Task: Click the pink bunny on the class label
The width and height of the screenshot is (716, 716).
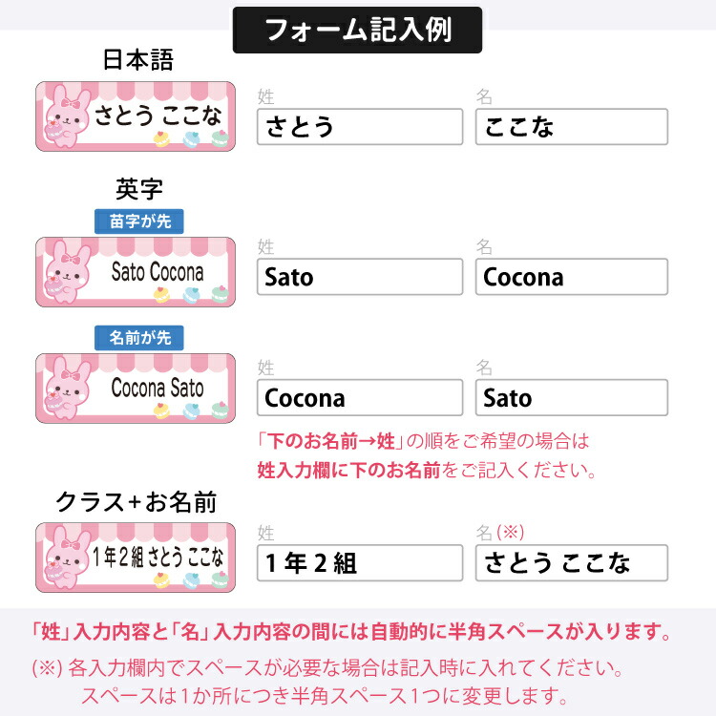Action: [x=68, y=558]
